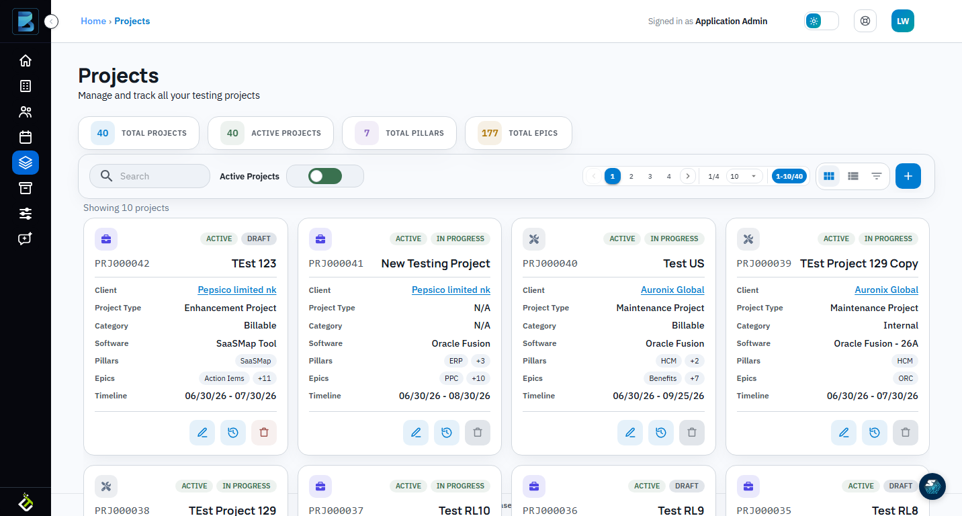
Task: Click IN PROGRESS badge on Test US
Action: pyautogui.click(x=674, y=239)
